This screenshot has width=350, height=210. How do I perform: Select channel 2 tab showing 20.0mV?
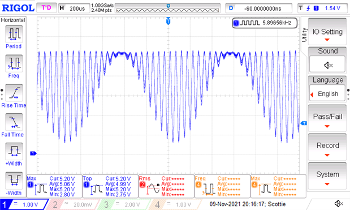click(73, 204)
